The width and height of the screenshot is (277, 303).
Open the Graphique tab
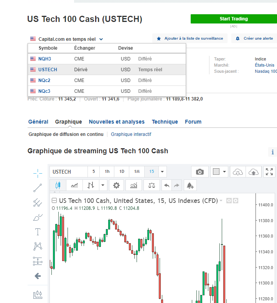tap(68, 122)
